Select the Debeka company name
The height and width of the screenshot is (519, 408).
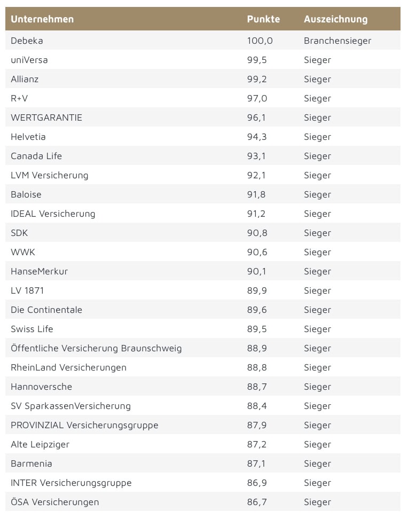click(x=27, y=41)
